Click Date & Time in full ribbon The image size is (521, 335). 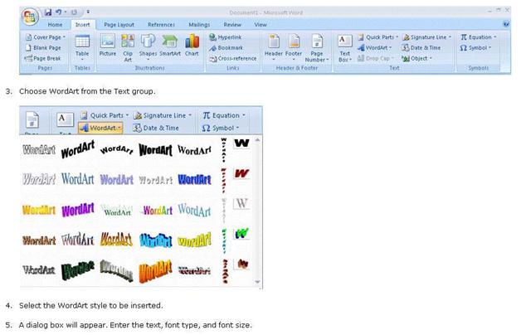tap(421, 48)
